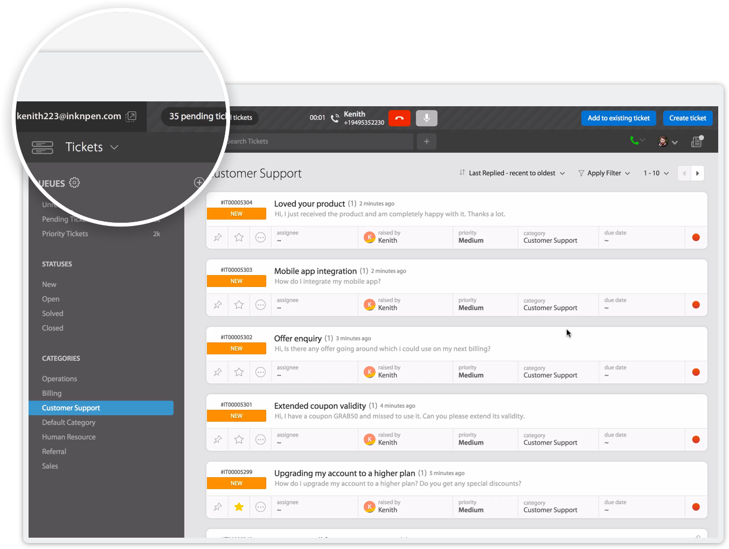Click the Kenith avatar on the Loved your product ticket
Image resolution: width=729 pixels, height=549 pixels.
[370, 237]
